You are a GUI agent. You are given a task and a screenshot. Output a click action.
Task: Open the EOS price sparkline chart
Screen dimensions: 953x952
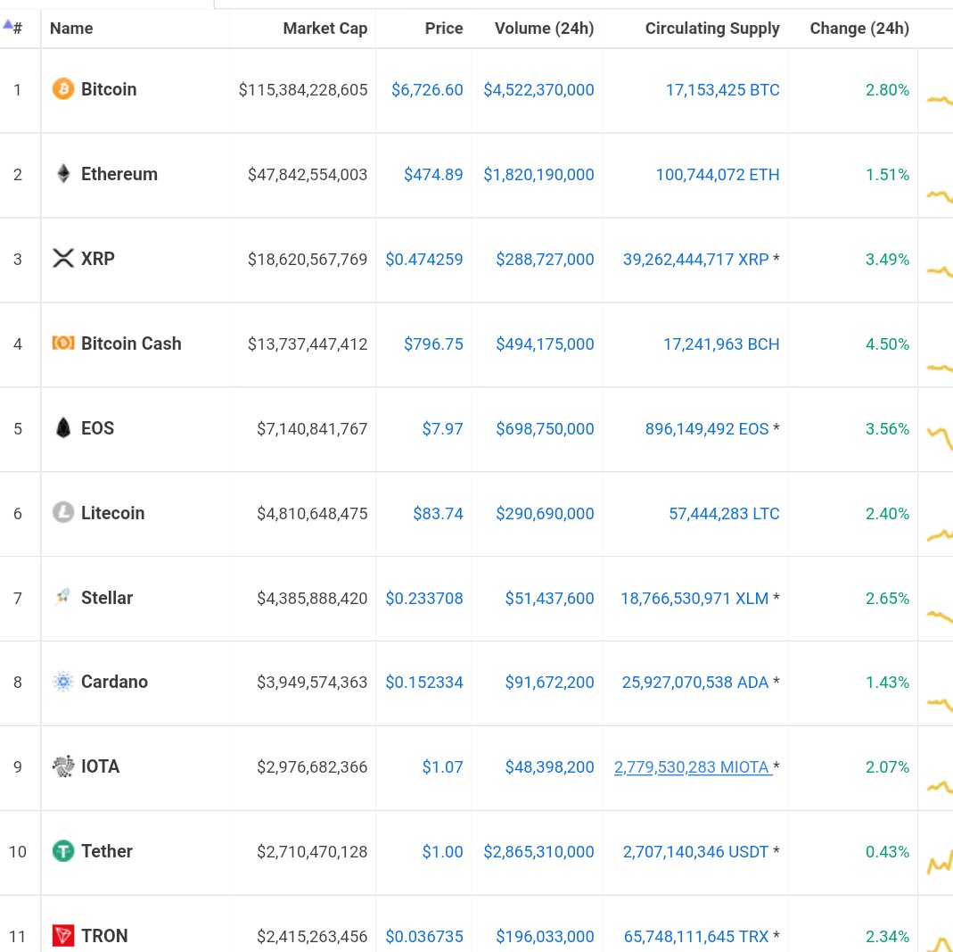940,438
